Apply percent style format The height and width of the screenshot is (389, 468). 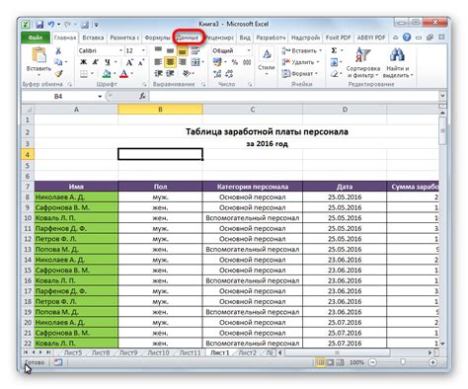[234, 62]
